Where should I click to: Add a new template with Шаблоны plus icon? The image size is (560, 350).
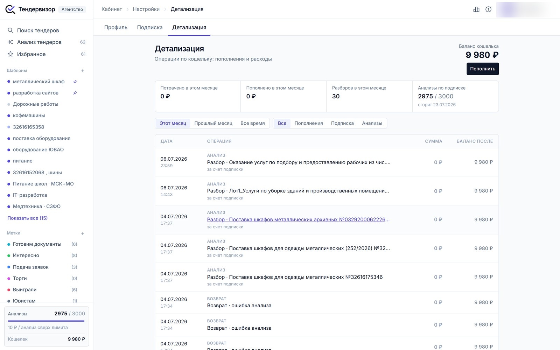[x=83, y=71]
